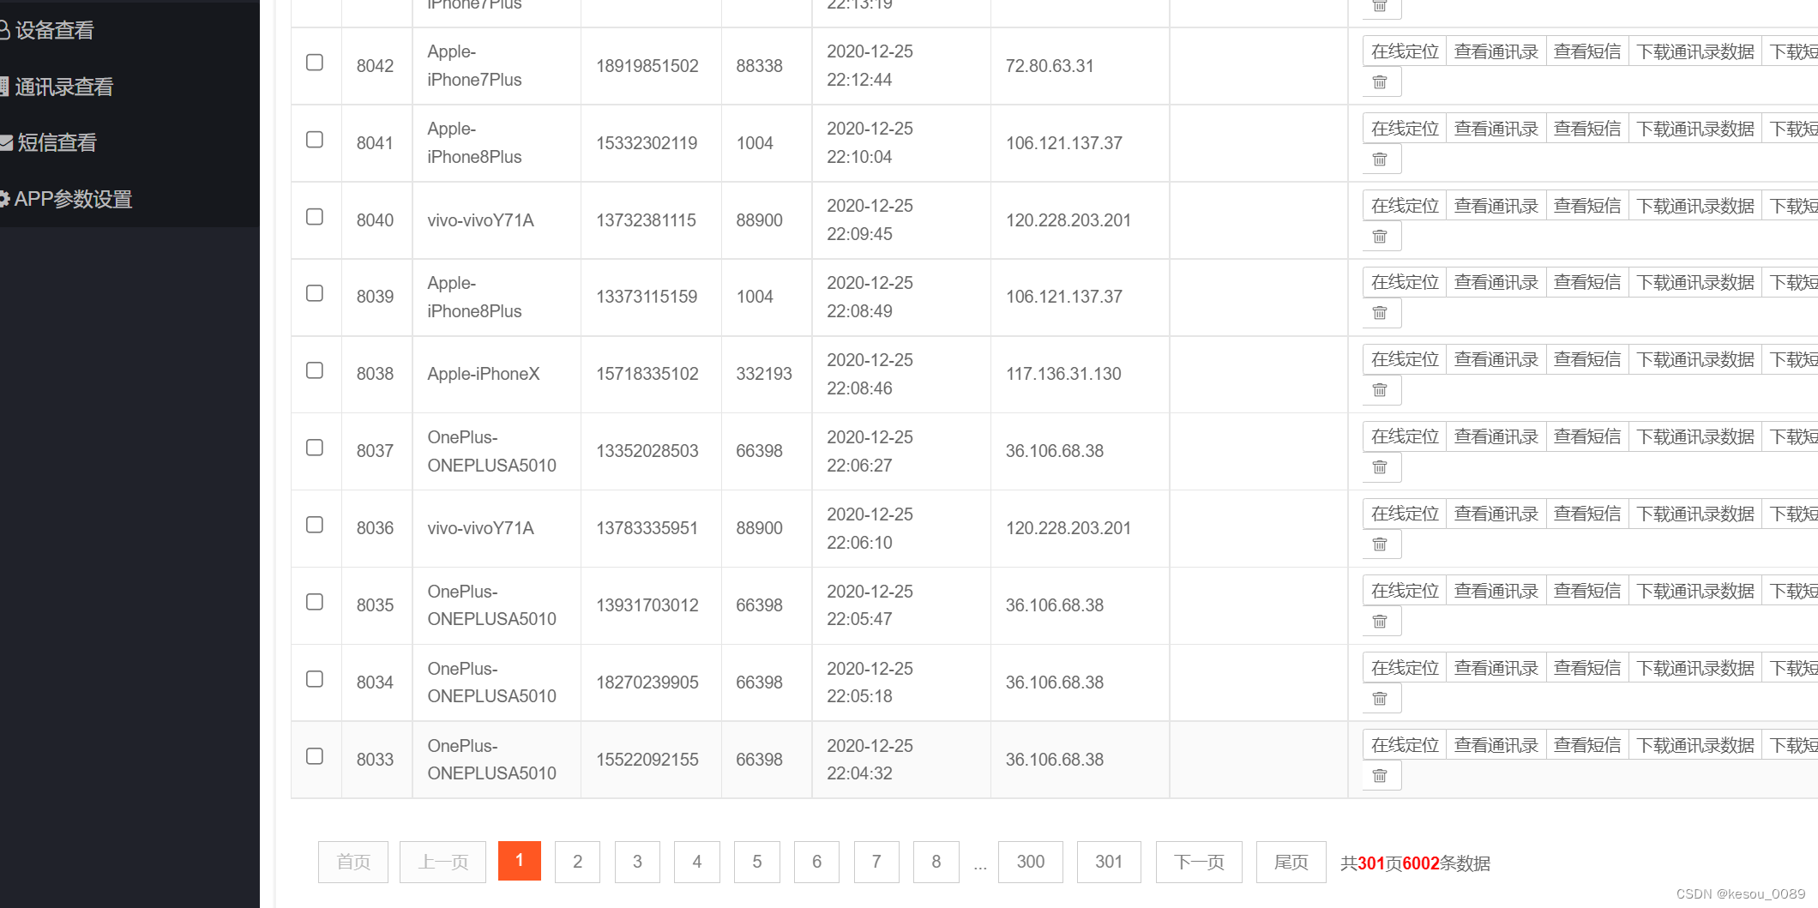Delete row 8034 using the trash icon

pyautogui.click(x=1381, y=699)
